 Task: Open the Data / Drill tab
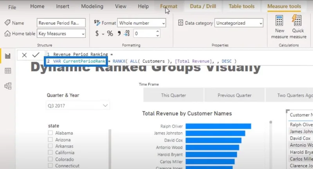(203, 6)
